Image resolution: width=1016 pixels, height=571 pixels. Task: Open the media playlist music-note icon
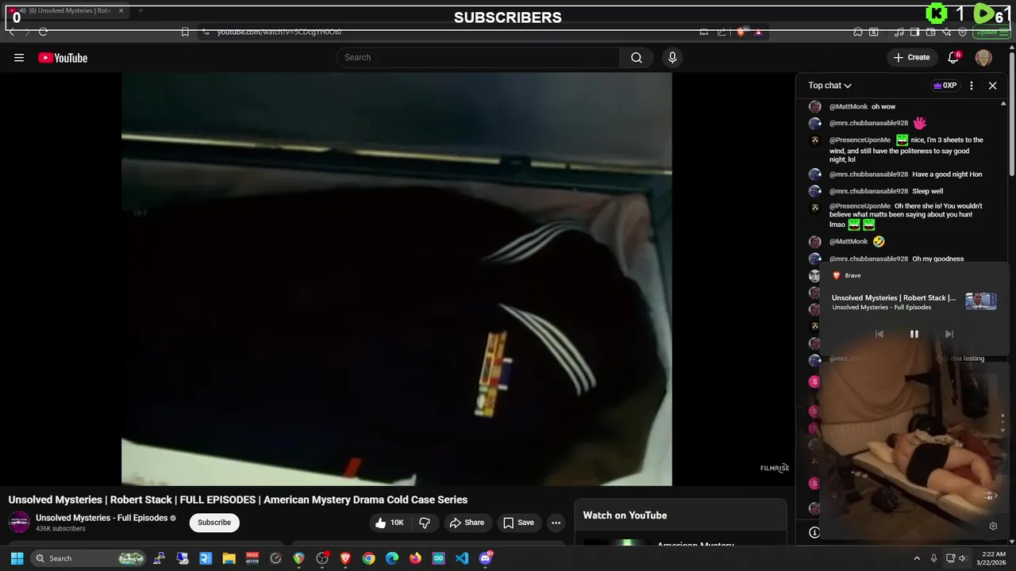[x=899, y=32]
